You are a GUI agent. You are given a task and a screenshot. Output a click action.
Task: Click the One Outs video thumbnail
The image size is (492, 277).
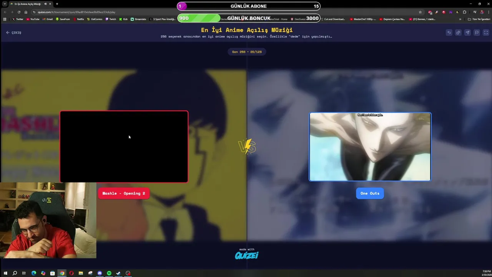point(370,147)
